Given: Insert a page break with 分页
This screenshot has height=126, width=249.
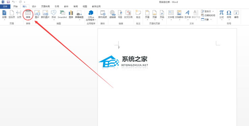Looking at the screenshot, I should 19,14.
